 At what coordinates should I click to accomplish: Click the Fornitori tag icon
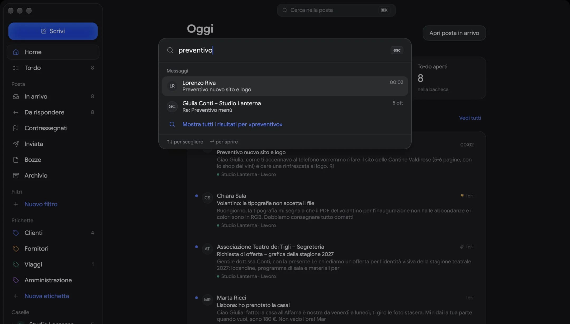point(16,249)
